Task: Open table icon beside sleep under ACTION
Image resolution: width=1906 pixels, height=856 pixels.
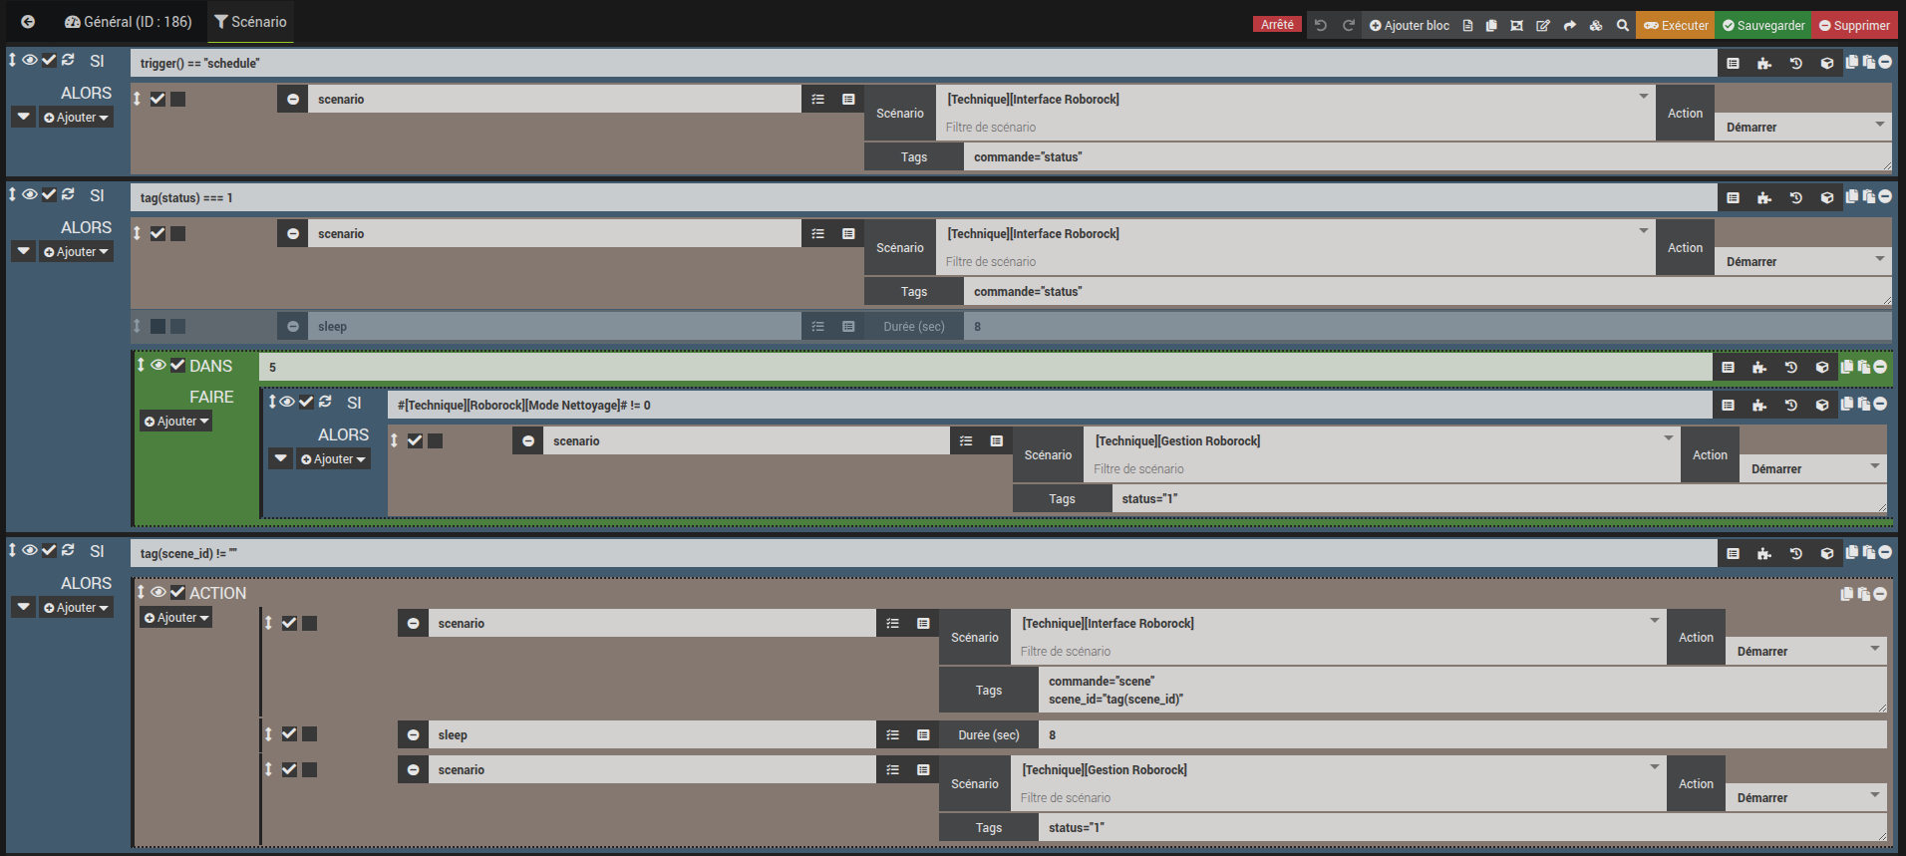Action: 923,734
